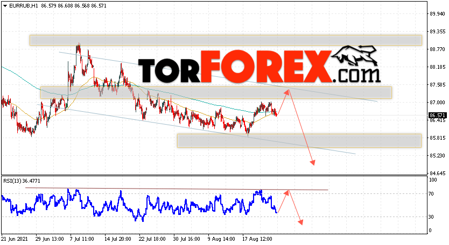Click the current price tag 86.571

pos(437,115)
